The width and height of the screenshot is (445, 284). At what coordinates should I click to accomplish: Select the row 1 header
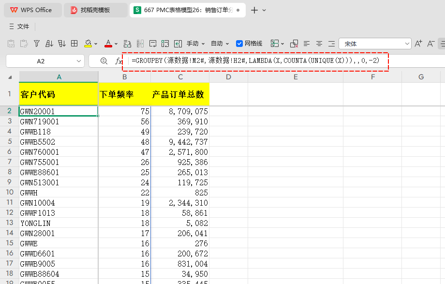(9, 94)
